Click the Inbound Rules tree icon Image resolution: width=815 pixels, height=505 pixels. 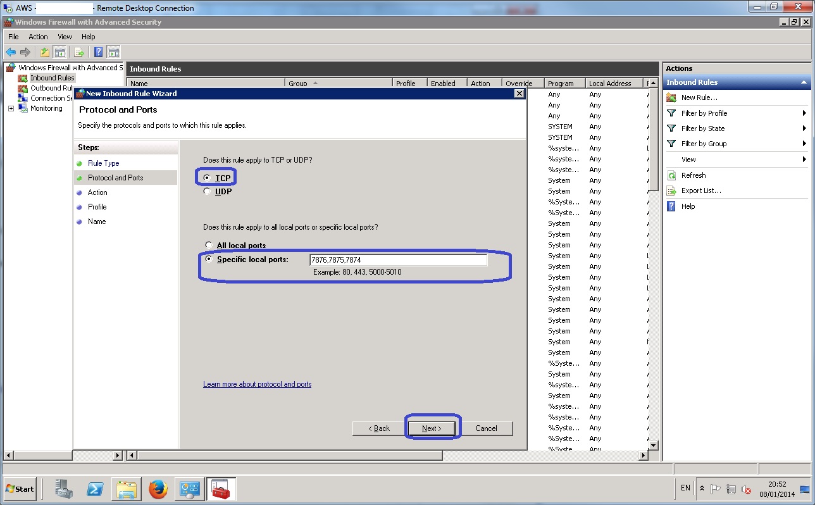coord(23,78)
